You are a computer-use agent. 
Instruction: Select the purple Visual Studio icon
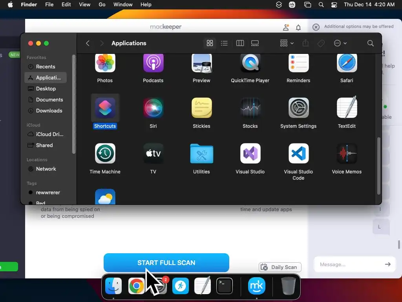tap(250, 153)
